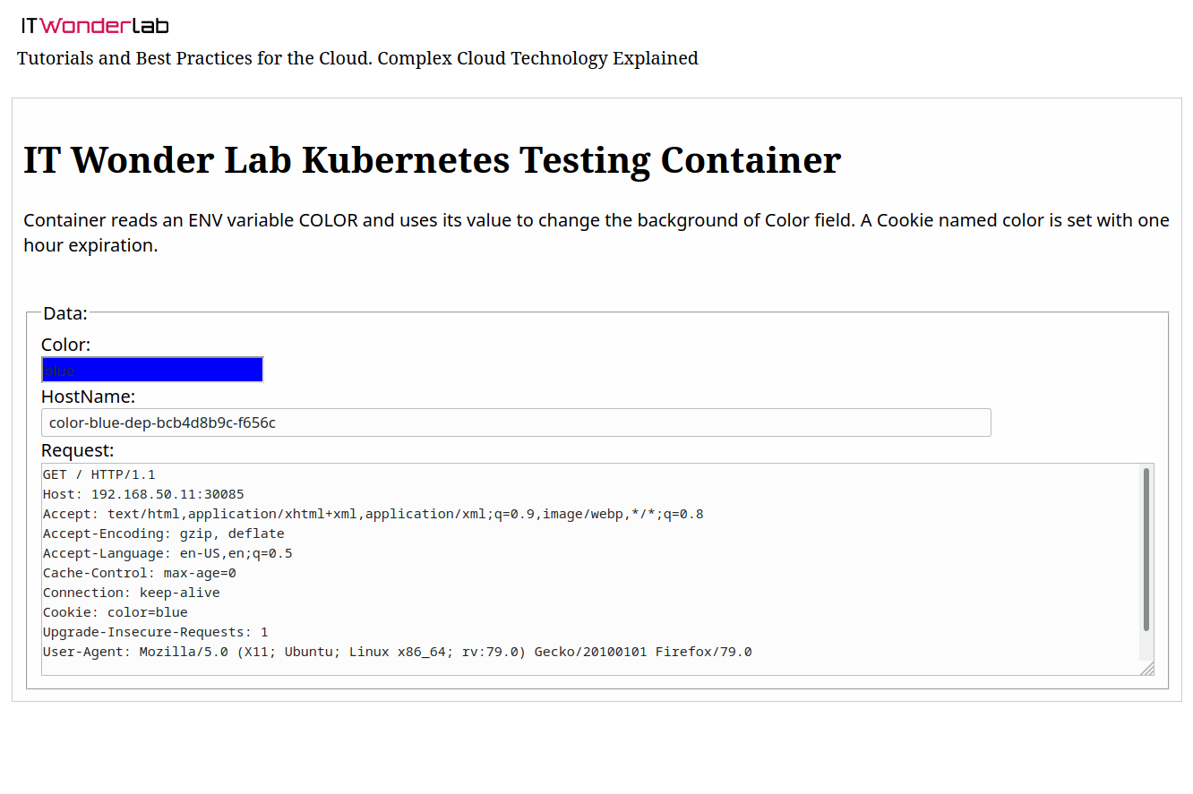Focus the HostName input field
1193x794 pixels.
(516, 423)
